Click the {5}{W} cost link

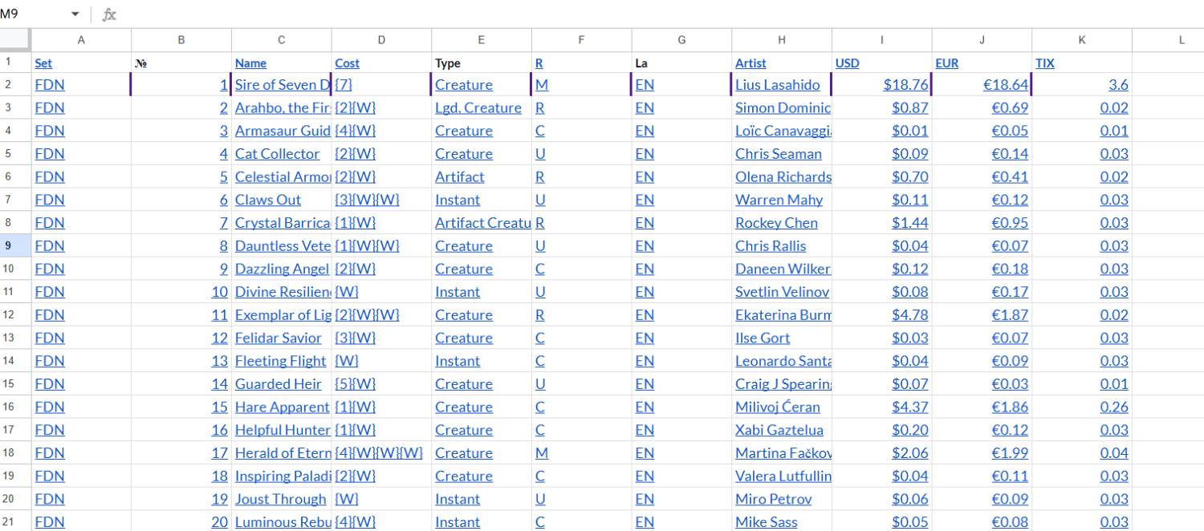coord(355,384)
